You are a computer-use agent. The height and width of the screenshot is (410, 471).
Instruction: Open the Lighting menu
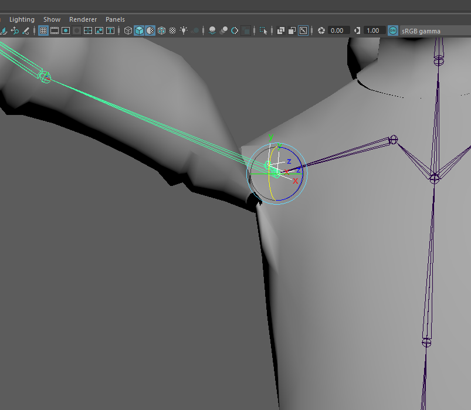click(x=22, y=19)
